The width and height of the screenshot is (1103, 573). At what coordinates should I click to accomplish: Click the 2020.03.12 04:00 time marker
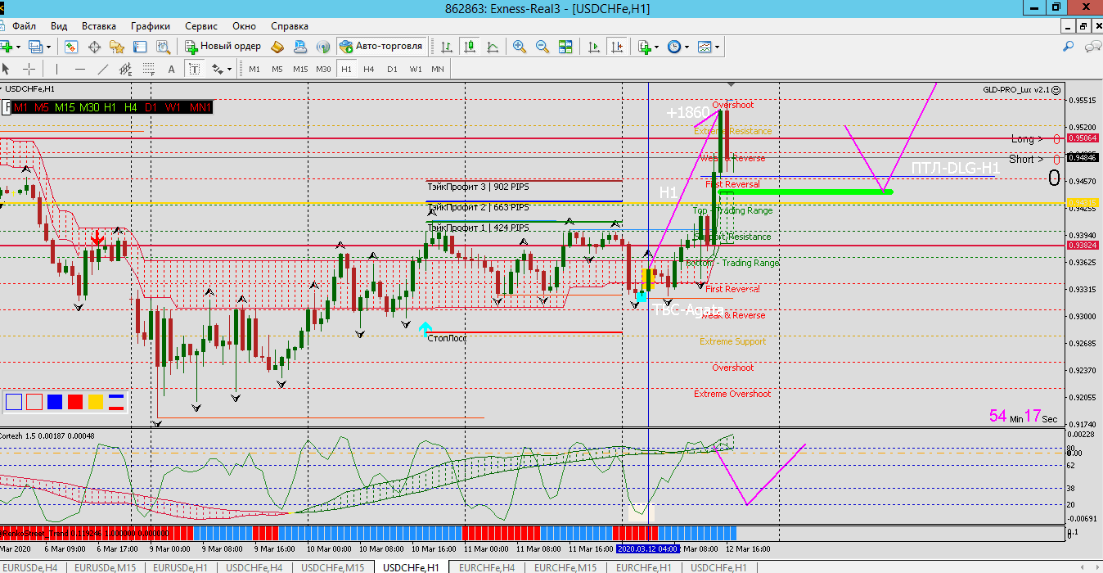point(648,549)
